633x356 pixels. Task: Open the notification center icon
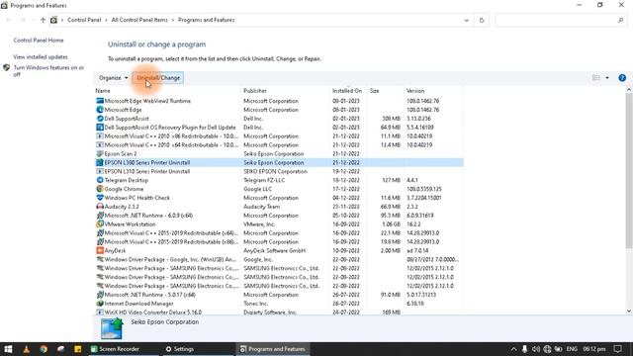coord(617,349)
